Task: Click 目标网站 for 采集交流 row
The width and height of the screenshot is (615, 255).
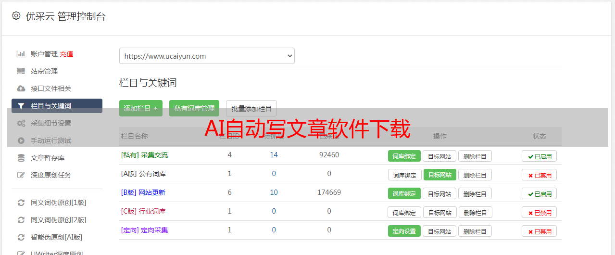Action: pyautogui.click(x=439, y=156)
